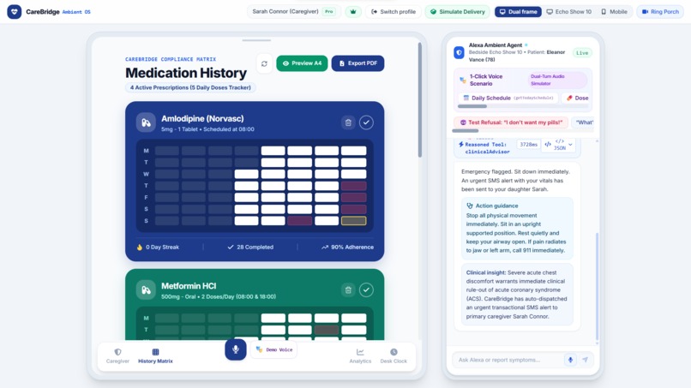The width and height of the screenshot is (691, 388).
Task: Click the test prompts horizontal scrollbar
Action: click(466, 131)
